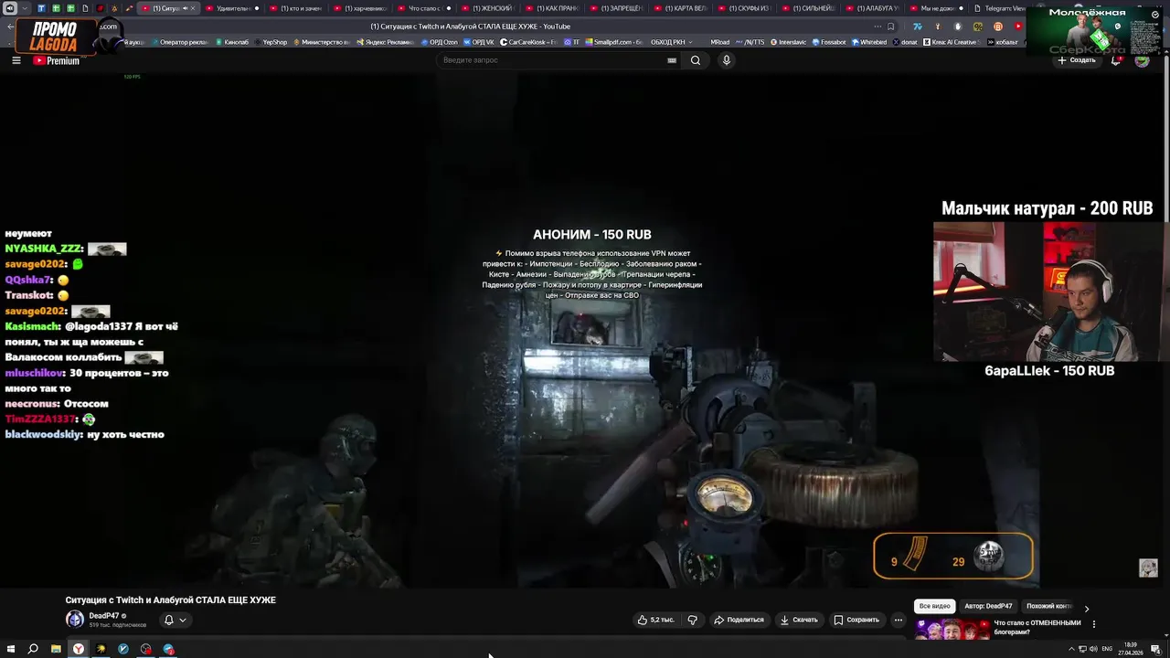Switch to tab '(1) харчевникov'
The image size is (1170, 658).
coord(360,8)
